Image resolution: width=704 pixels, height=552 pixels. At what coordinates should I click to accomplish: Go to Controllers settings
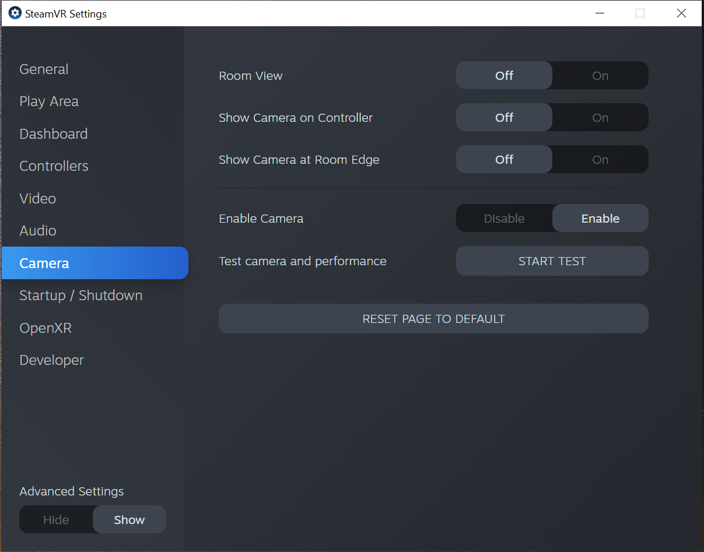click(x=54, y=166)
